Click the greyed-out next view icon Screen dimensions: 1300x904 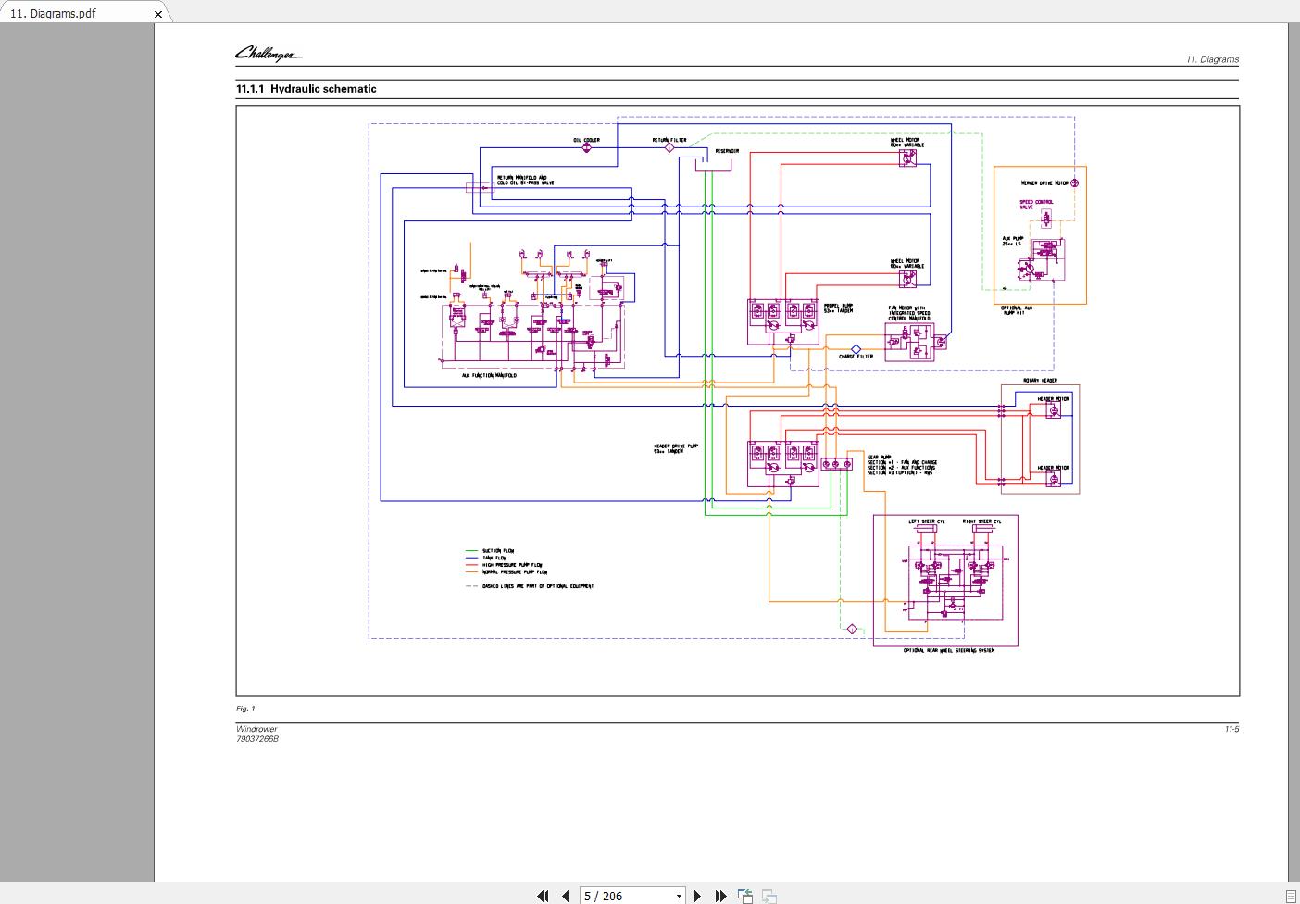[769, 896]
